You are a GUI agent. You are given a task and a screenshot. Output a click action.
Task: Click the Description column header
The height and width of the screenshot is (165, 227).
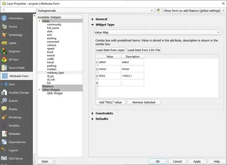[132, 57]
